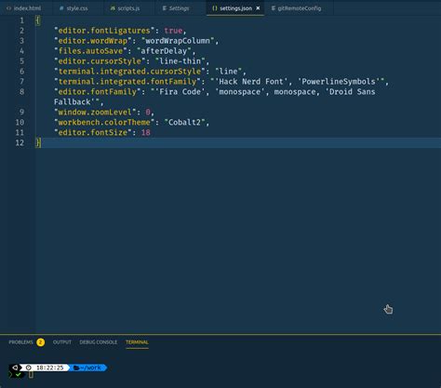Place cursor on "editor.fontLigatures" key

pyautogui.click(x=104, y=31)
